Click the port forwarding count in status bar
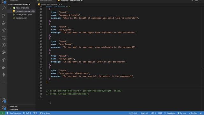Image resolution: width=204 pixels, height=115 pixels. click(35, 113)
